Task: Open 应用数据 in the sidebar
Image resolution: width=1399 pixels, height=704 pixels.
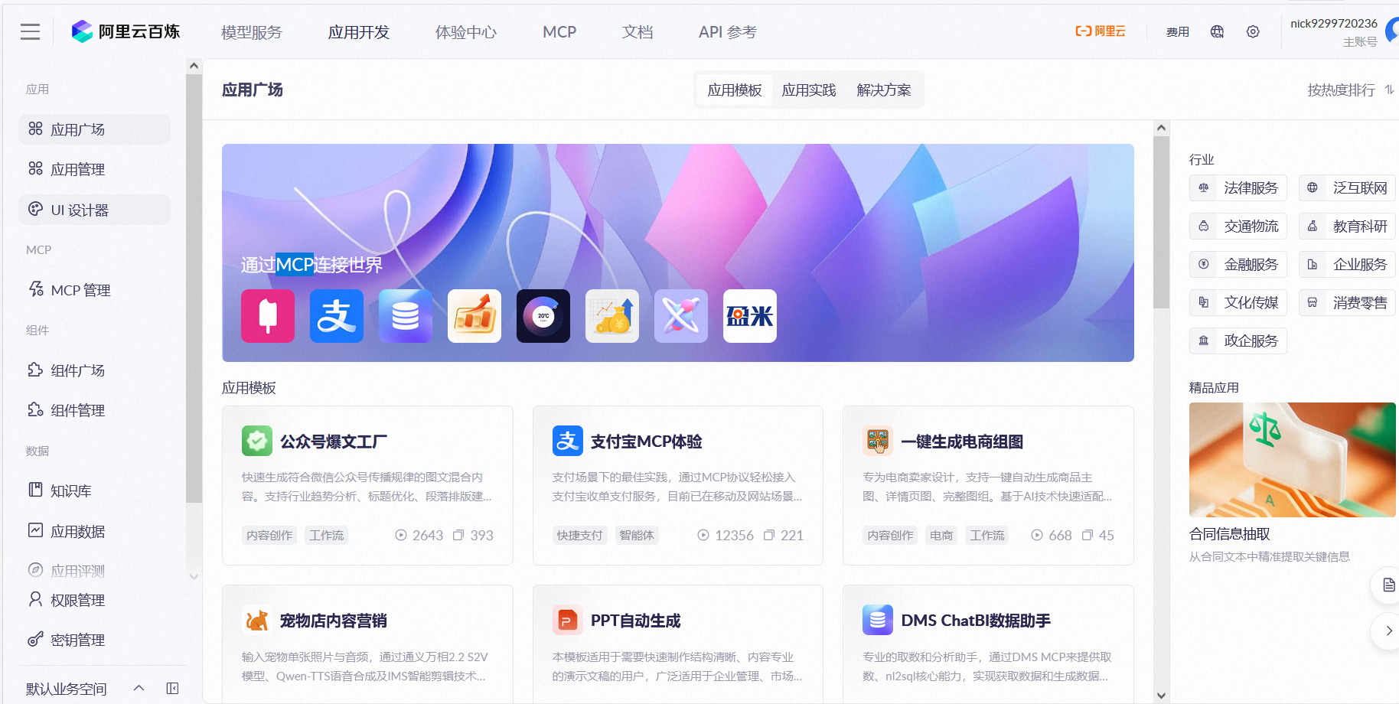Action: point(94,531)
